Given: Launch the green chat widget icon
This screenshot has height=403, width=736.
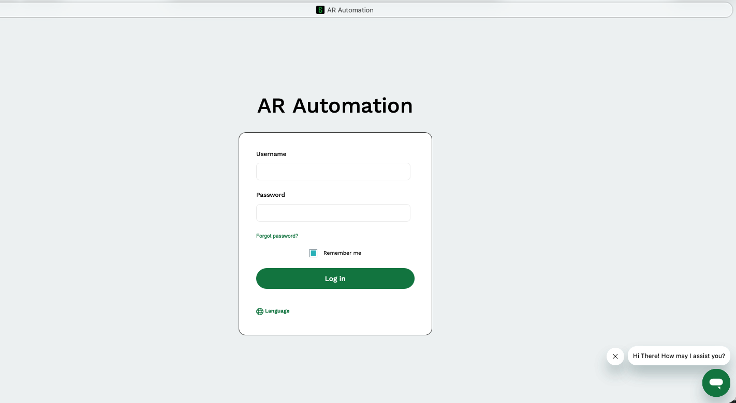Looking at the screenshot, I should point(716,383).
